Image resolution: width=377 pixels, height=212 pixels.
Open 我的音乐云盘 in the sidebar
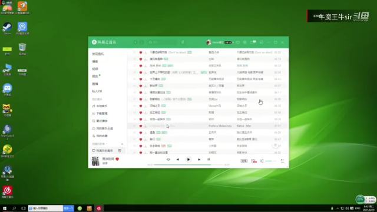tap(102, 128)
